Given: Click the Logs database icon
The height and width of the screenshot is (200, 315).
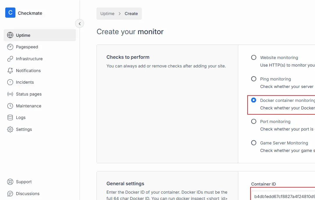Looking at the screenshot, I should coord(10,118).
